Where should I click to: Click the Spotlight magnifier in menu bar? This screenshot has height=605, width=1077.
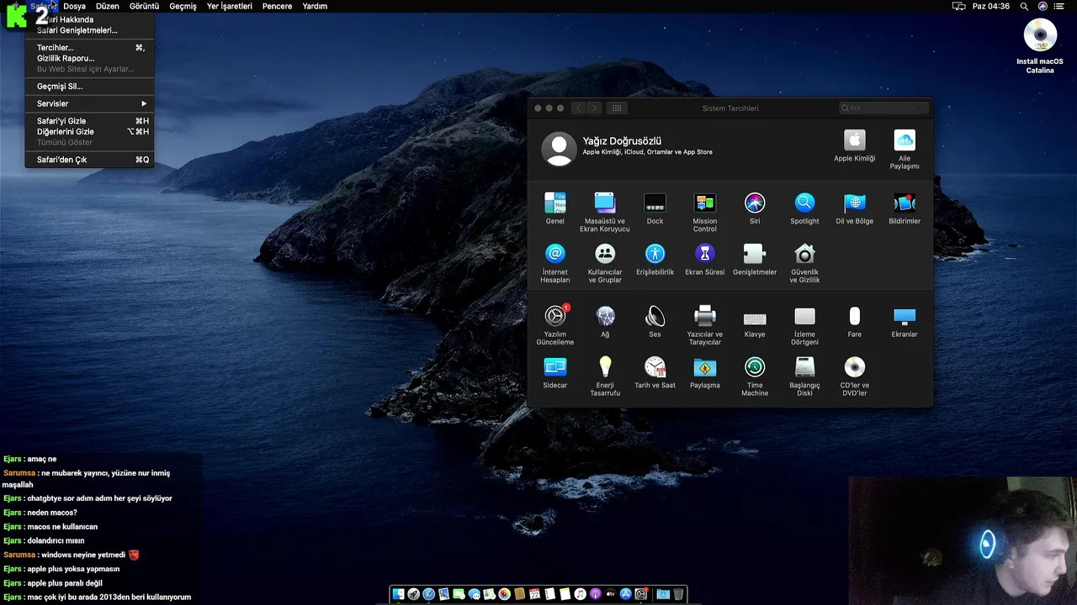[x=1024, y=6]
